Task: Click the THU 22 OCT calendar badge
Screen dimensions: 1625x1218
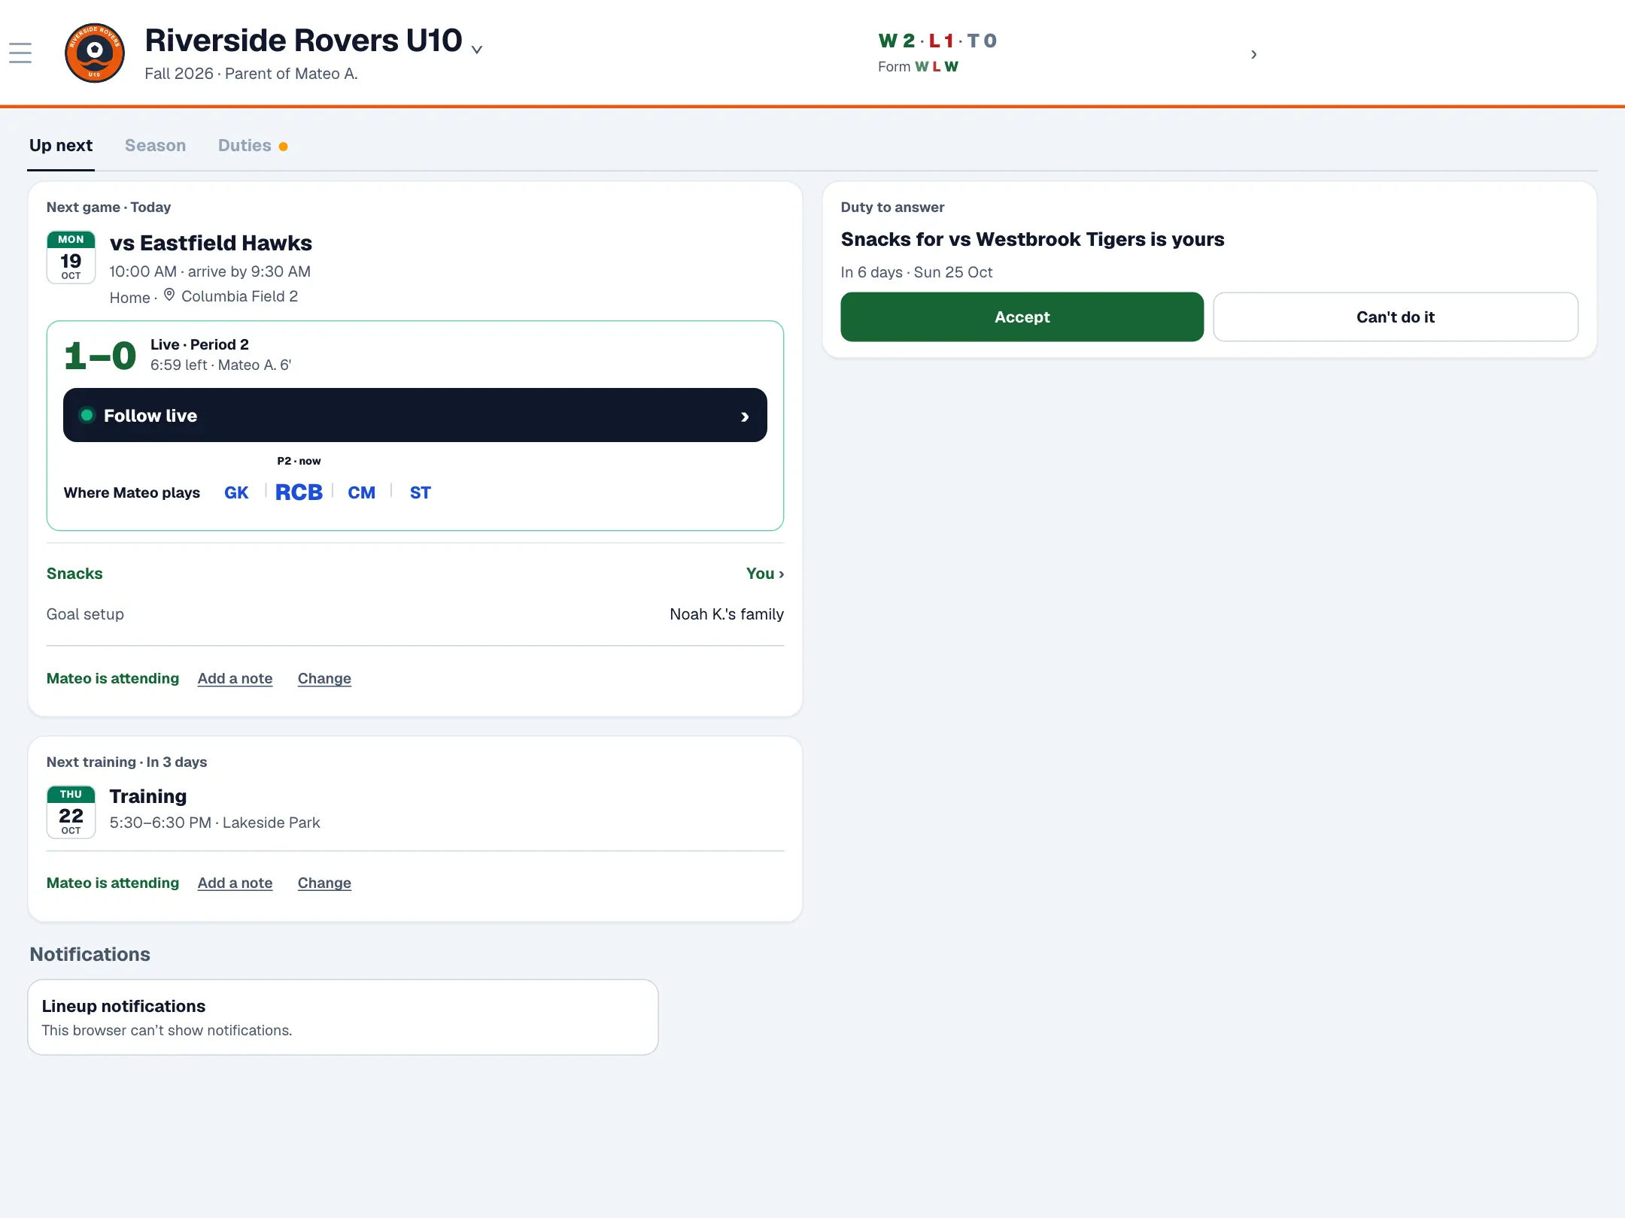Action: (71, 812)
